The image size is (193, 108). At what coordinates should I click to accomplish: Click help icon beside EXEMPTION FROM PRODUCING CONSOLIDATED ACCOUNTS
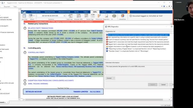pyautogui.click(x=25, y=80)
